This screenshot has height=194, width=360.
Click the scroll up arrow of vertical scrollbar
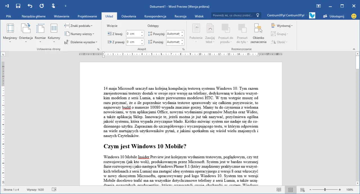coord(357,54)
